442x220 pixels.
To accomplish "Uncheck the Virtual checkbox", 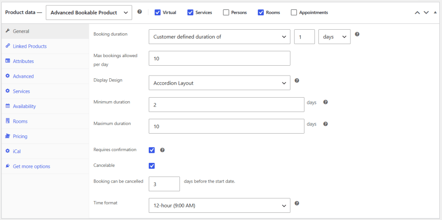I will 157,13.
